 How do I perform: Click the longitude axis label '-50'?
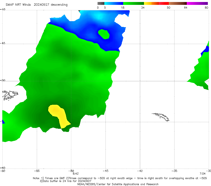coord(71,171)
